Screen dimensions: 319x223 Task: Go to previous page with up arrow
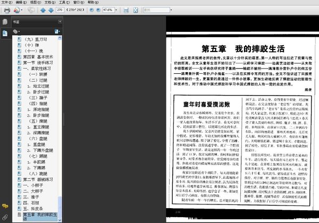[x=43, y=10]
